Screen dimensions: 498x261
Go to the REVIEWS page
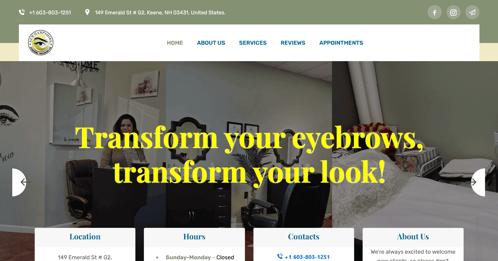tap(293, 43)
